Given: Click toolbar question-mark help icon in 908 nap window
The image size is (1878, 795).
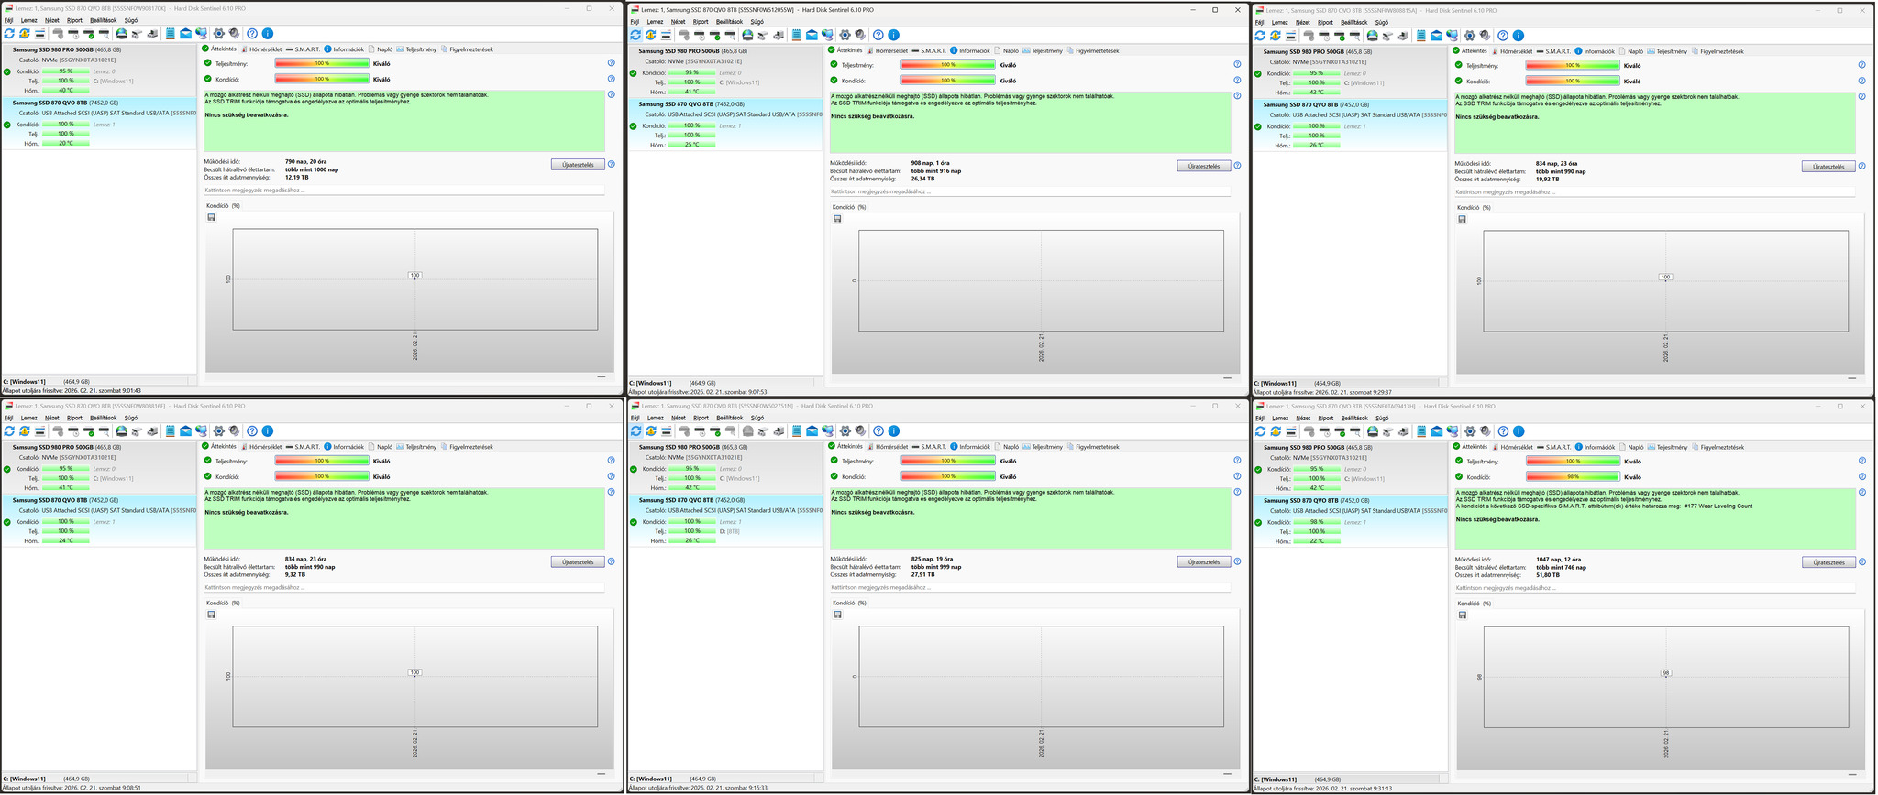Looking at the screenshot, I should pos(878,35).
